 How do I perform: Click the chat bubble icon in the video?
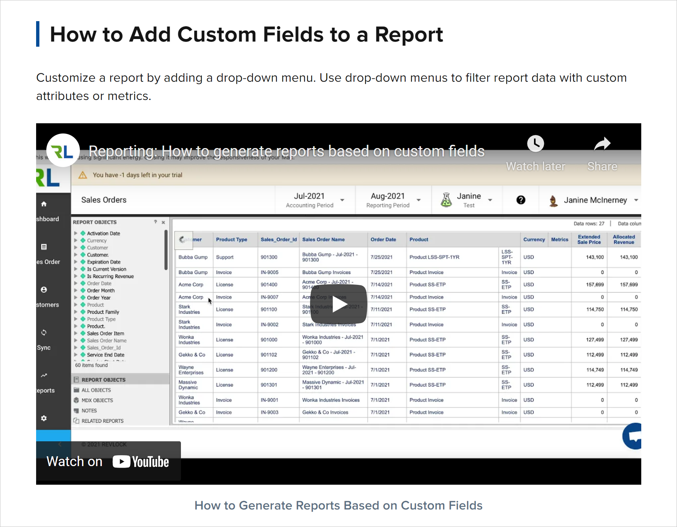[x=633, y=436]
